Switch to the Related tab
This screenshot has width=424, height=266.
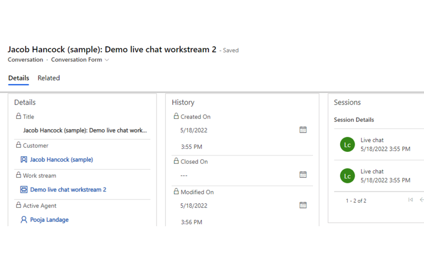[49, 78]
